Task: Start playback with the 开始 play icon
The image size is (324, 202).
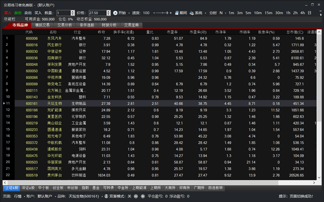Action: [x=115, y=13]
